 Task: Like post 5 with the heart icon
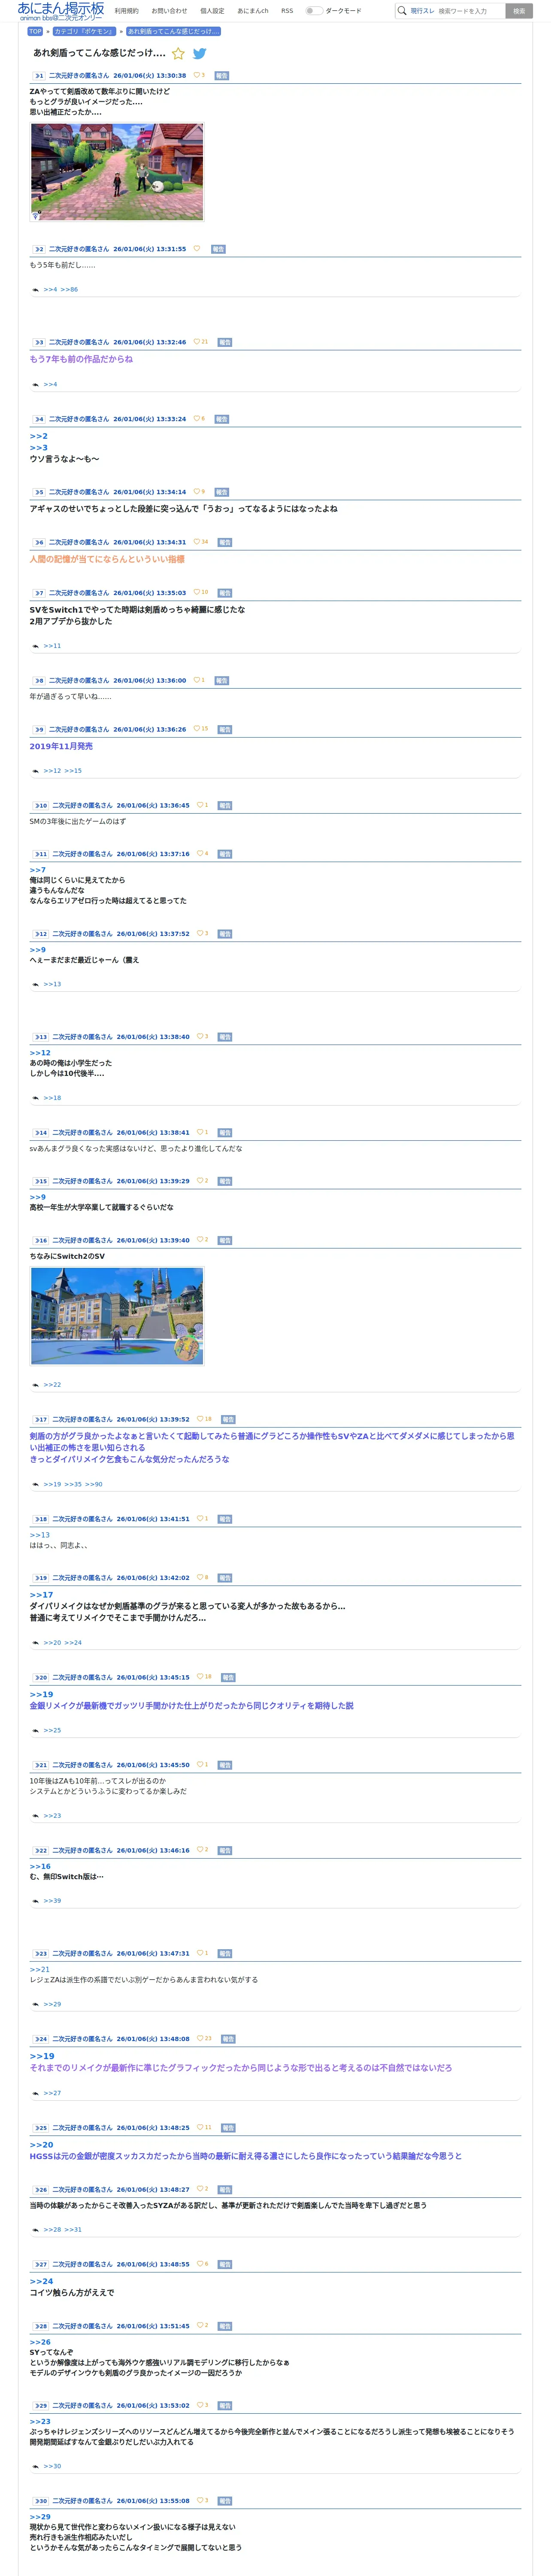pyautogui.click(x=196, y=492)
